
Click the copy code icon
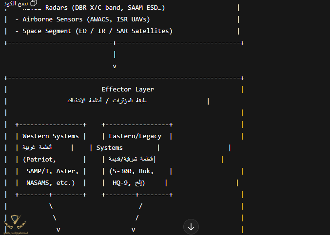[33, 3]
